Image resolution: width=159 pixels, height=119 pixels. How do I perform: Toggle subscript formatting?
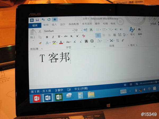(x=72, y=36)
